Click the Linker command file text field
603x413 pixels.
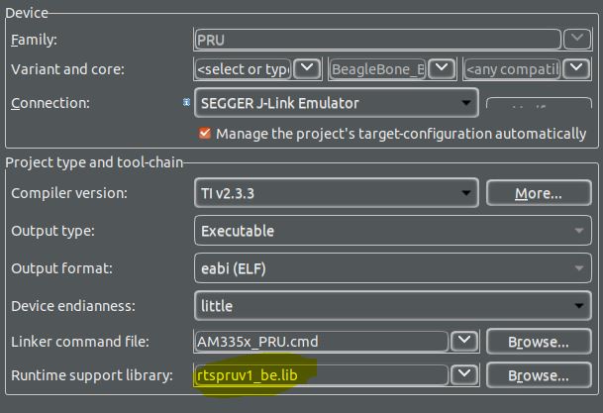322,342
